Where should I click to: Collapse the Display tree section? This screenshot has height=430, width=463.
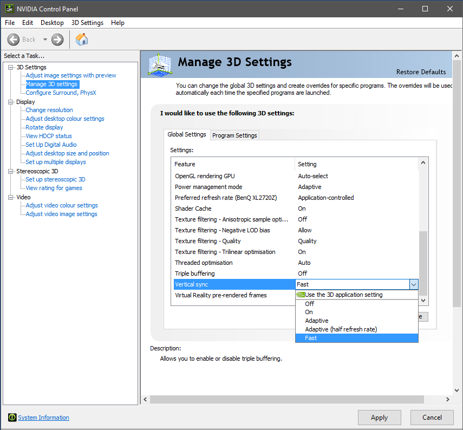(11, 101)
